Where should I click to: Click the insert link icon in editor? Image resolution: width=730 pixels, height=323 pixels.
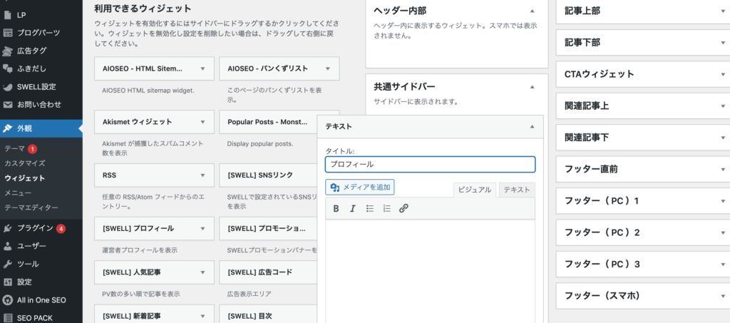click(x=403, y=208)
